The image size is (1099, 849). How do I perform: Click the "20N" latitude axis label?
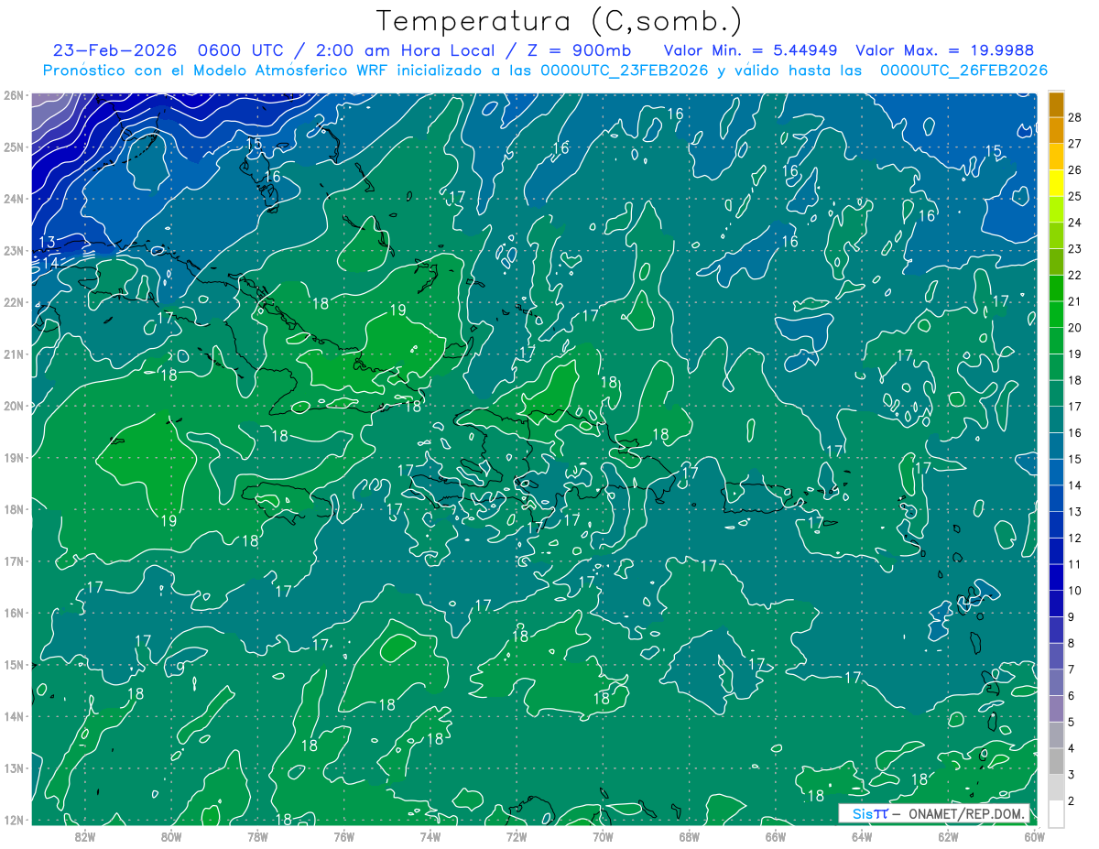[x=13, y=406]
